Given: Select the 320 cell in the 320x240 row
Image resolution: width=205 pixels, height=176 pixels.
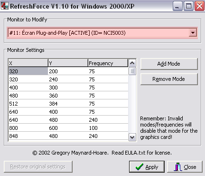Looking at the screenshot, I should pos(28,79).
